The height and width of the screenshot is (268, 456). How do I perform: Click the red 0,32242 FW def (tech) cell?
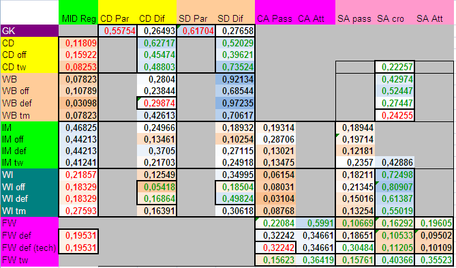click(275, 248)
